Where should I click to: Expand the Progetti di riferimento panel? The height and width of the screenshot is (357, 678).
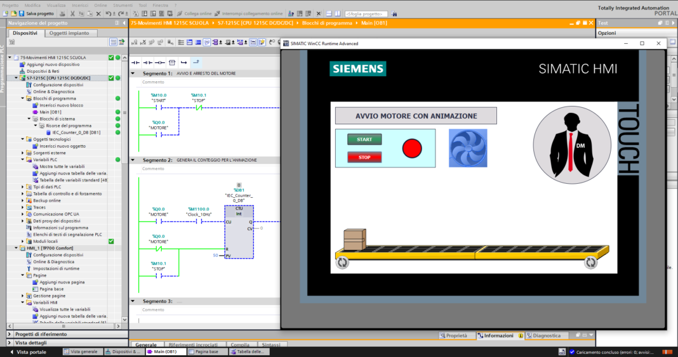[10, 334]
